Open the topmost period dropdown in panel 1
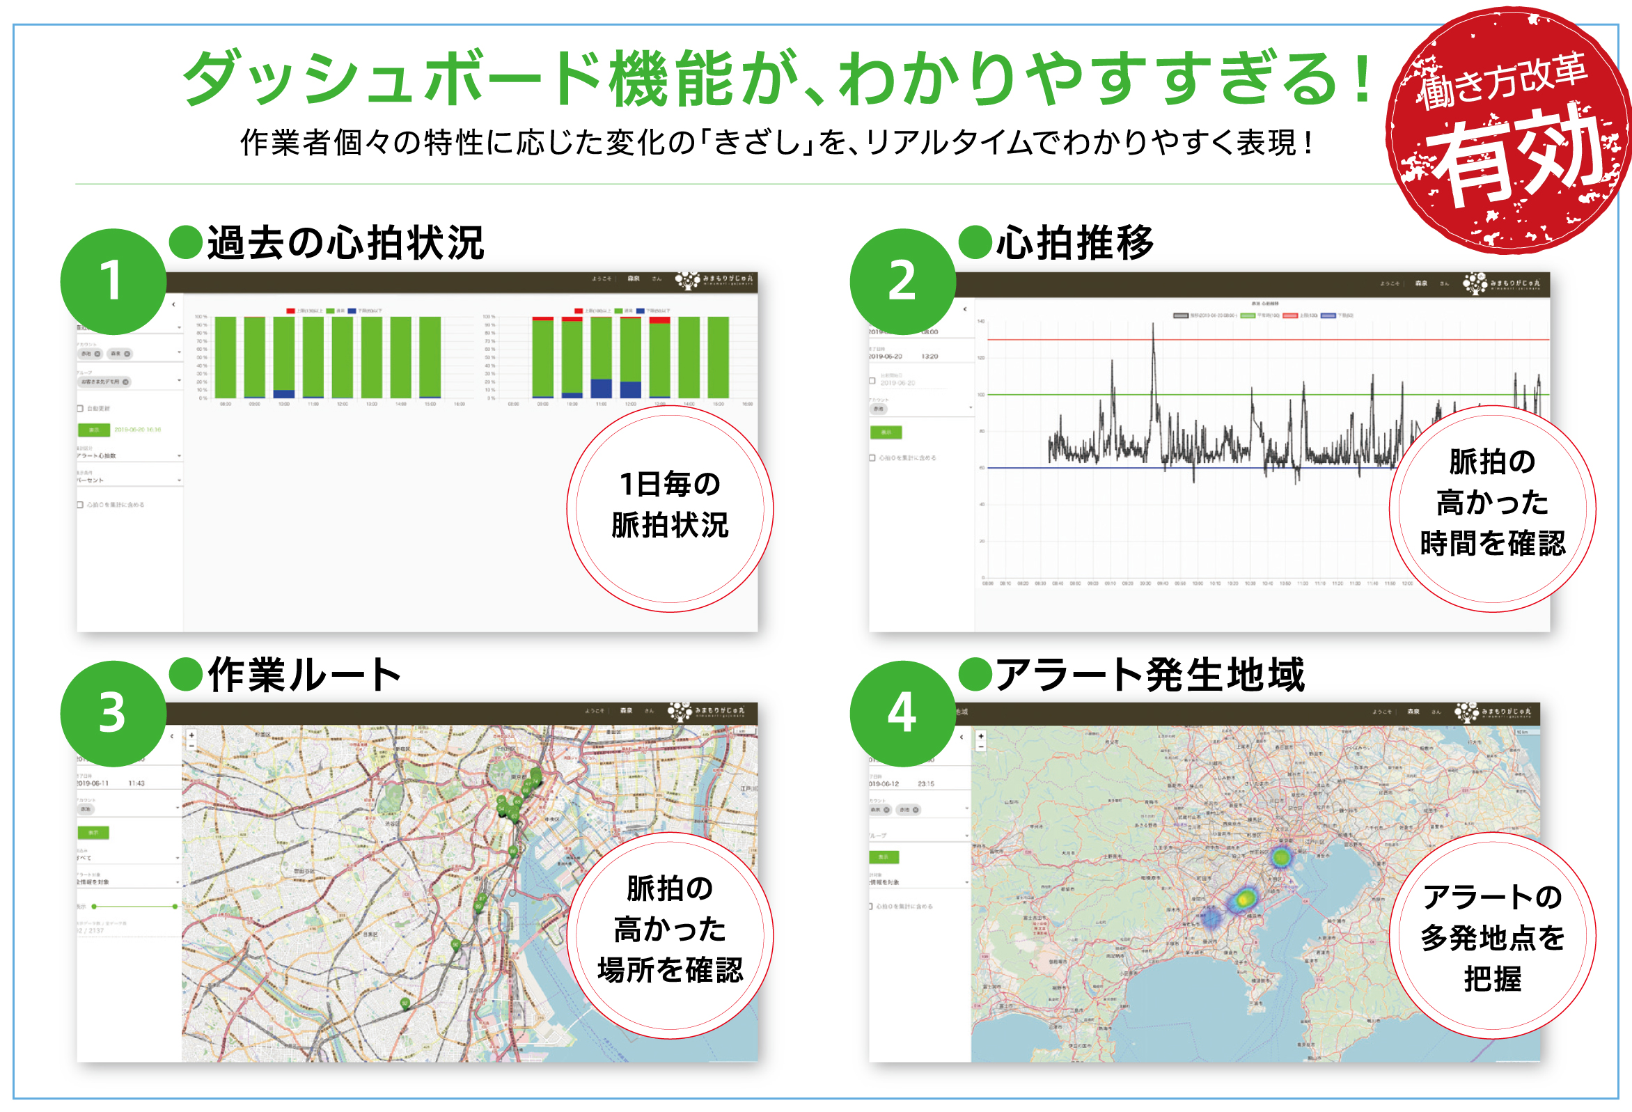Screen dimensions: 1632x1112 click(179, 328)
